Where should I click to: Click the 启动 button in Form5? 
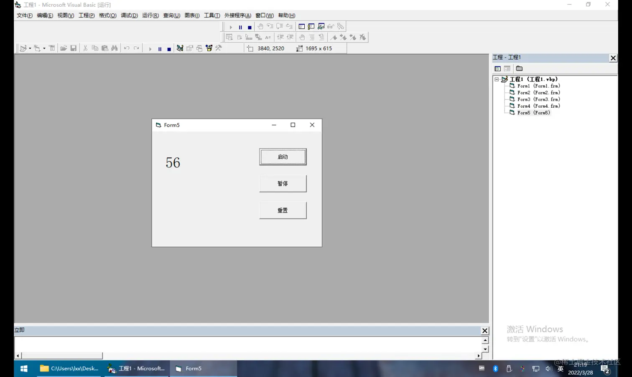click(283, 157)
